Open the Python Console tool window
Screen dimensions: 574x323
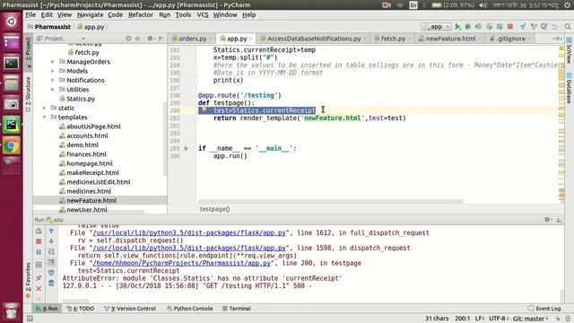189,309
